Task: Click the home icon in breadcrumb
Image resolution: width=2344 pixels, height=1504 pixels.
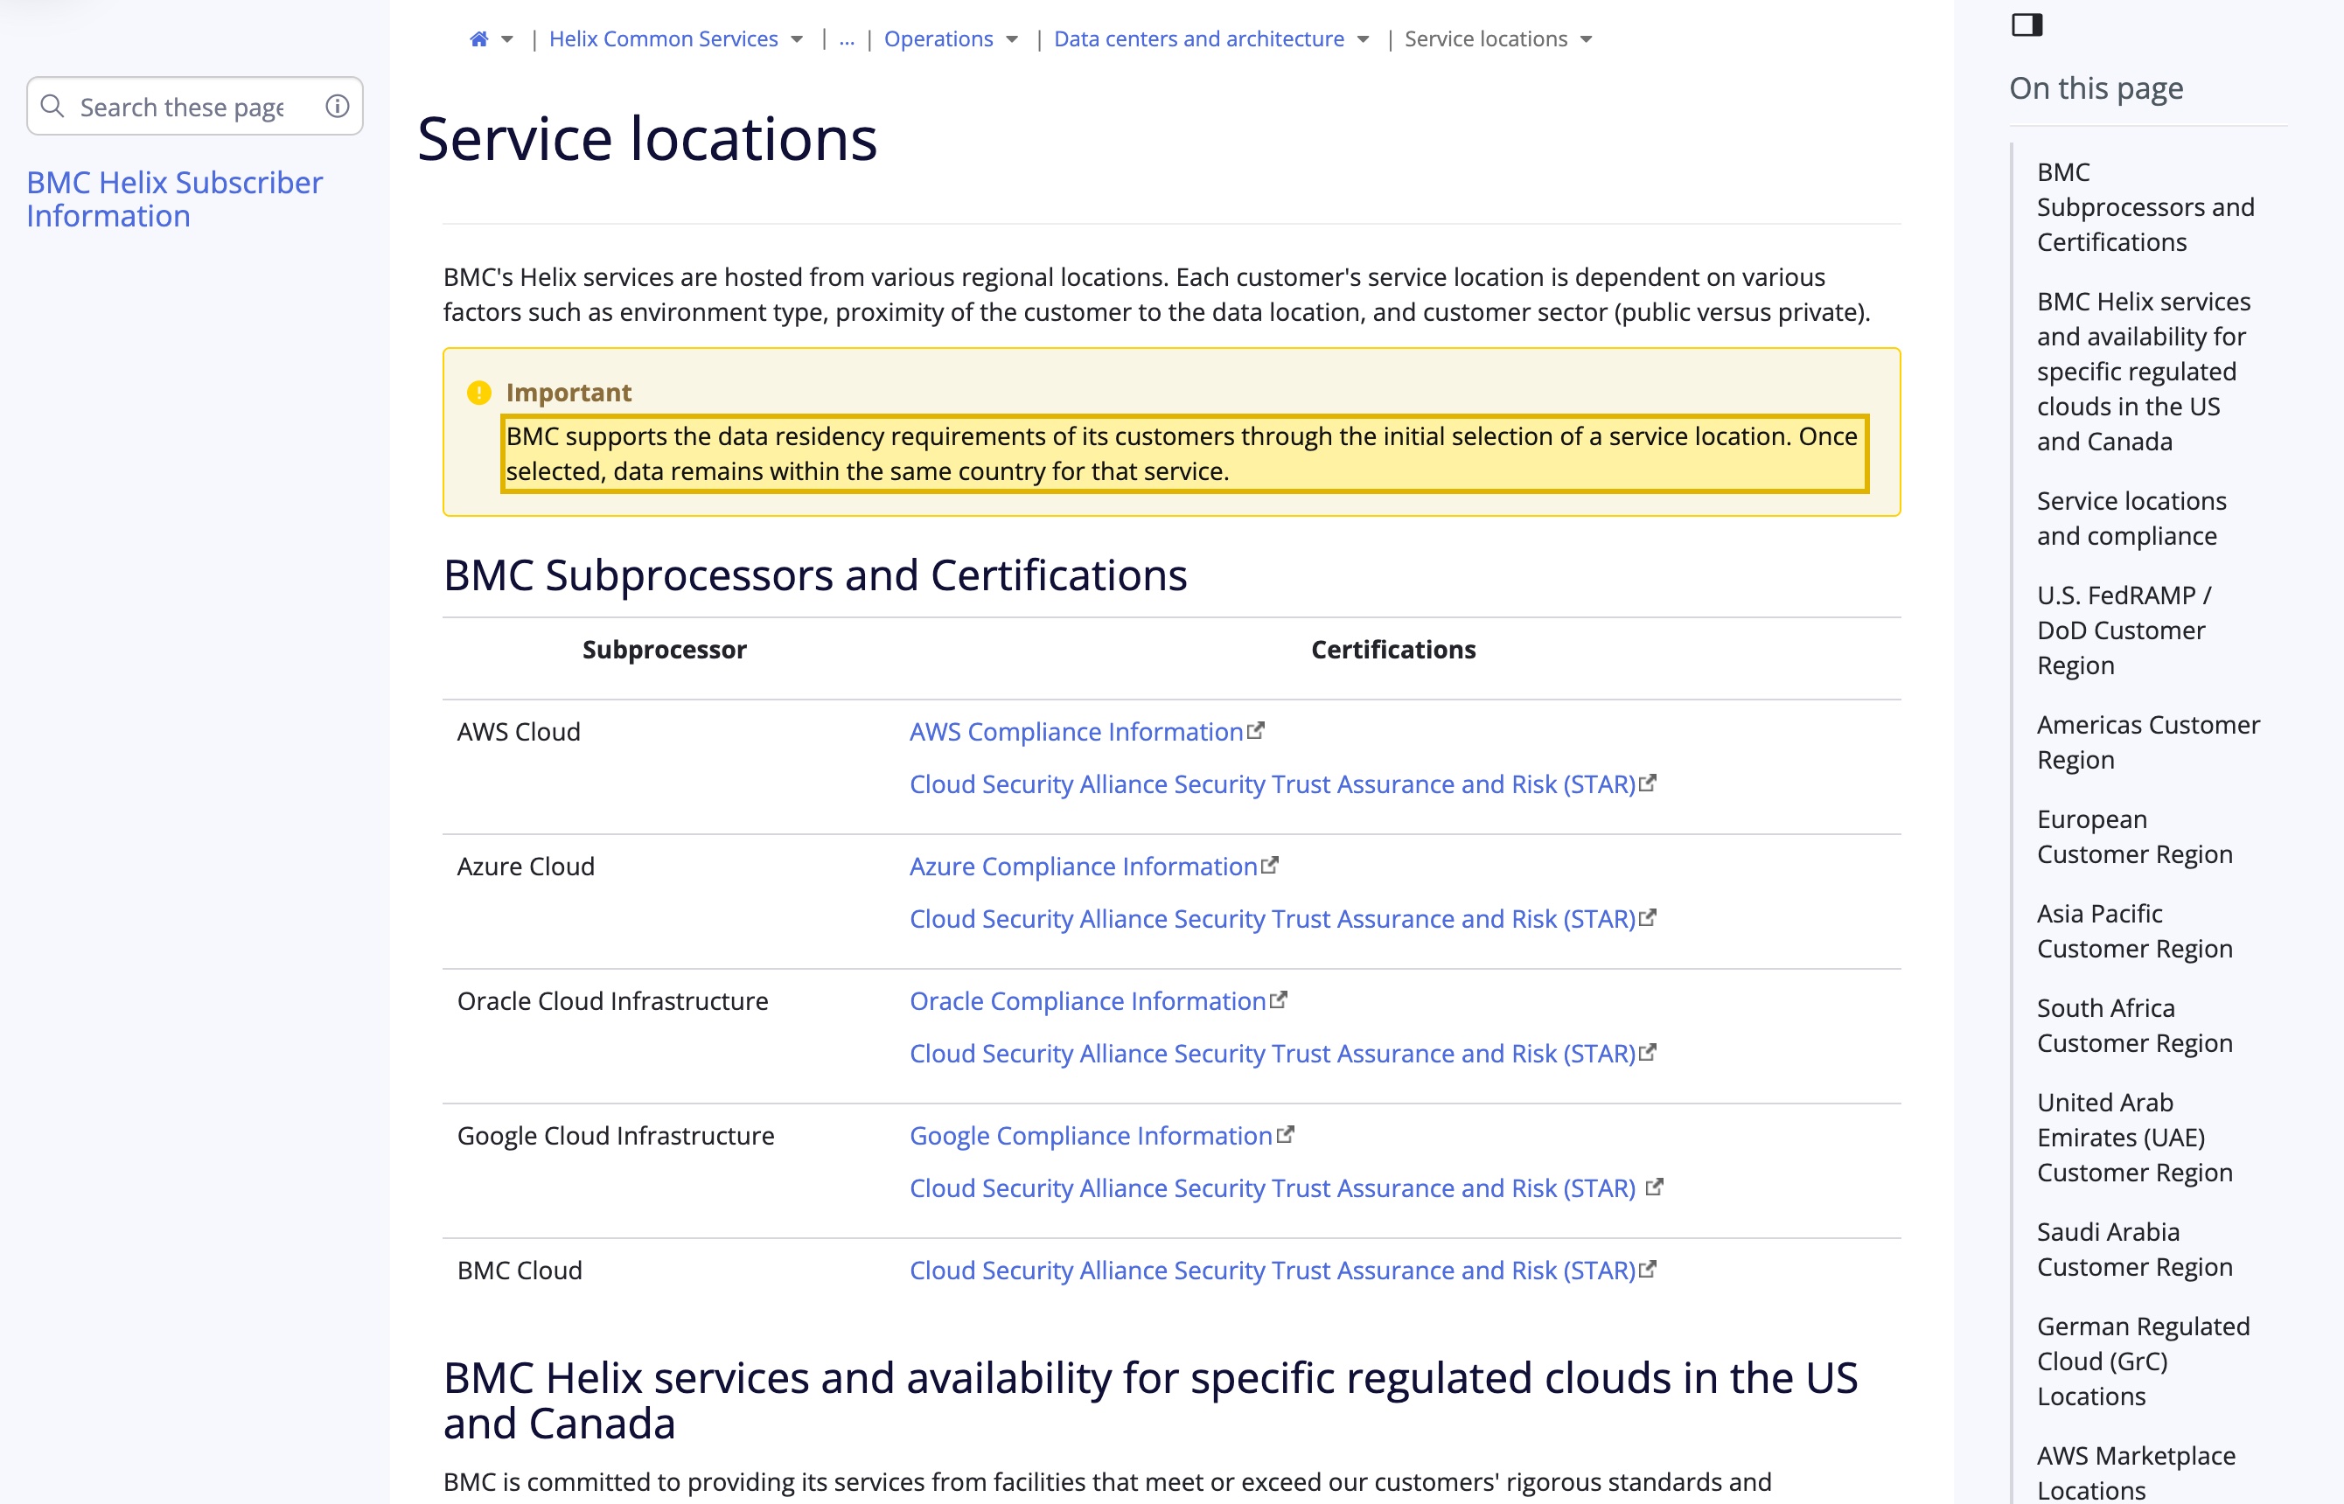Action: coord(478,39)
